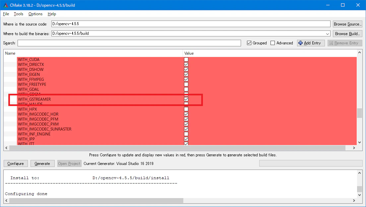Select the WITH_HPX entry name
This screenshot has width=366, height=207.
(x=27, y=109)
